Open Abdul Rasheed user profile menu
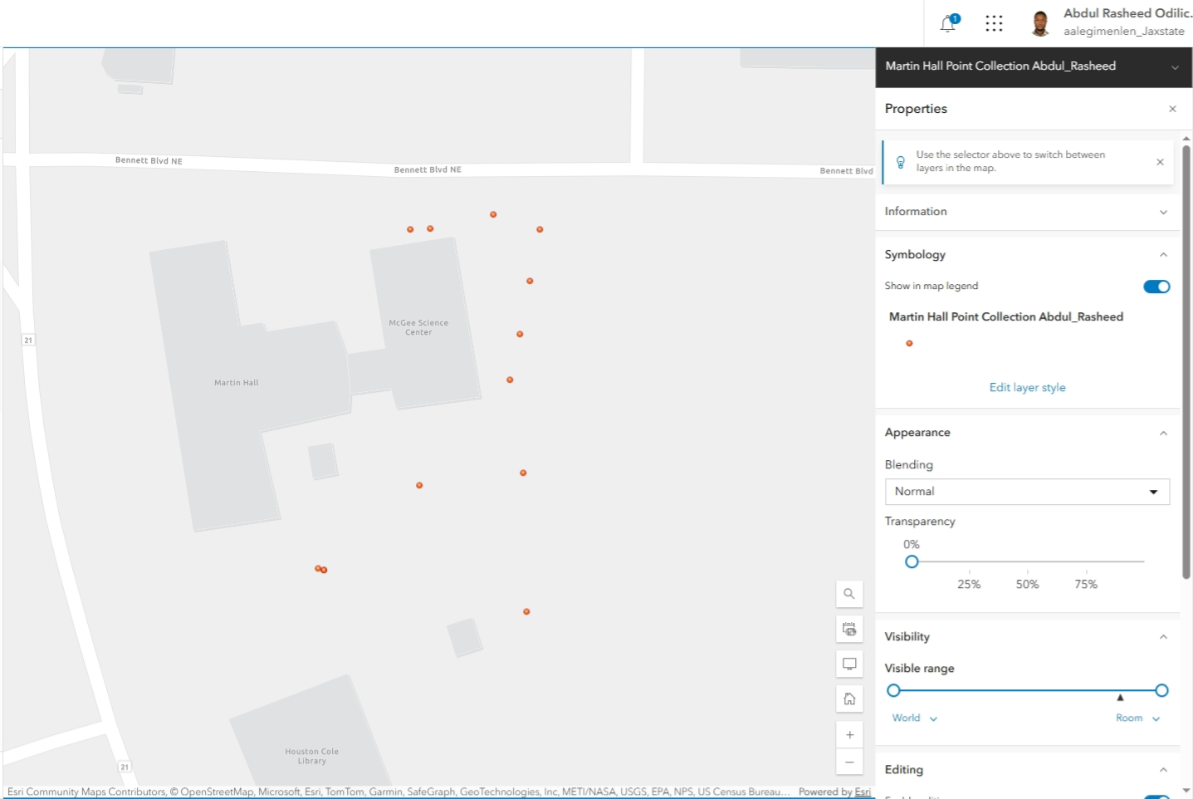This screenshot has height=799, width=1193. (1111, 23)
